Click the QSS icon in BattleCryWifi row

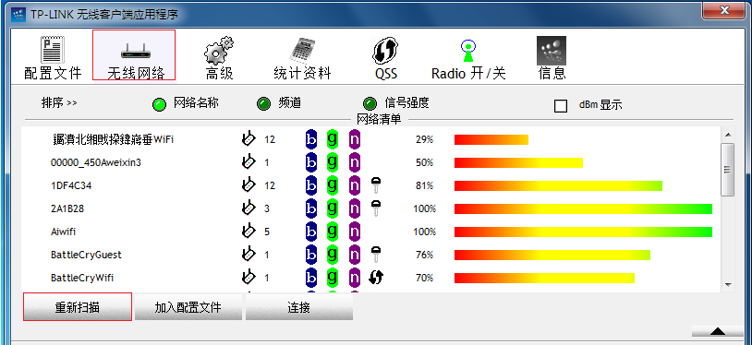coord(377,278)
